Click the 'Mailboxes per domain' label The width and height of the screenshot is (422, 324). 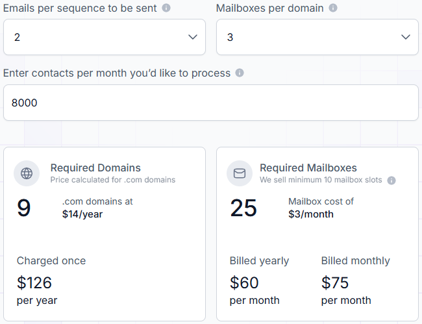[x=269, y=8]
